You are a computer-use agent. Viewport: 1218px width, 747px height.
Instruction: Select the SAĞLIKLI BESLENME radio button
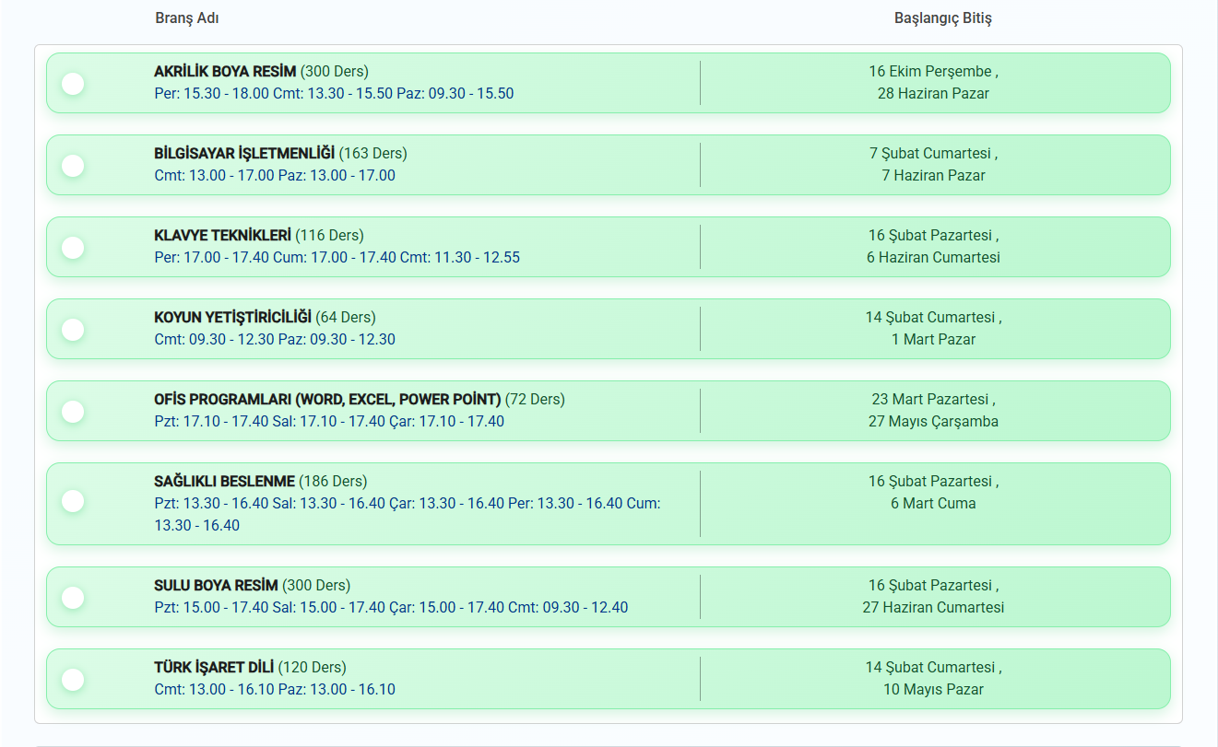[x=73, y=501]
